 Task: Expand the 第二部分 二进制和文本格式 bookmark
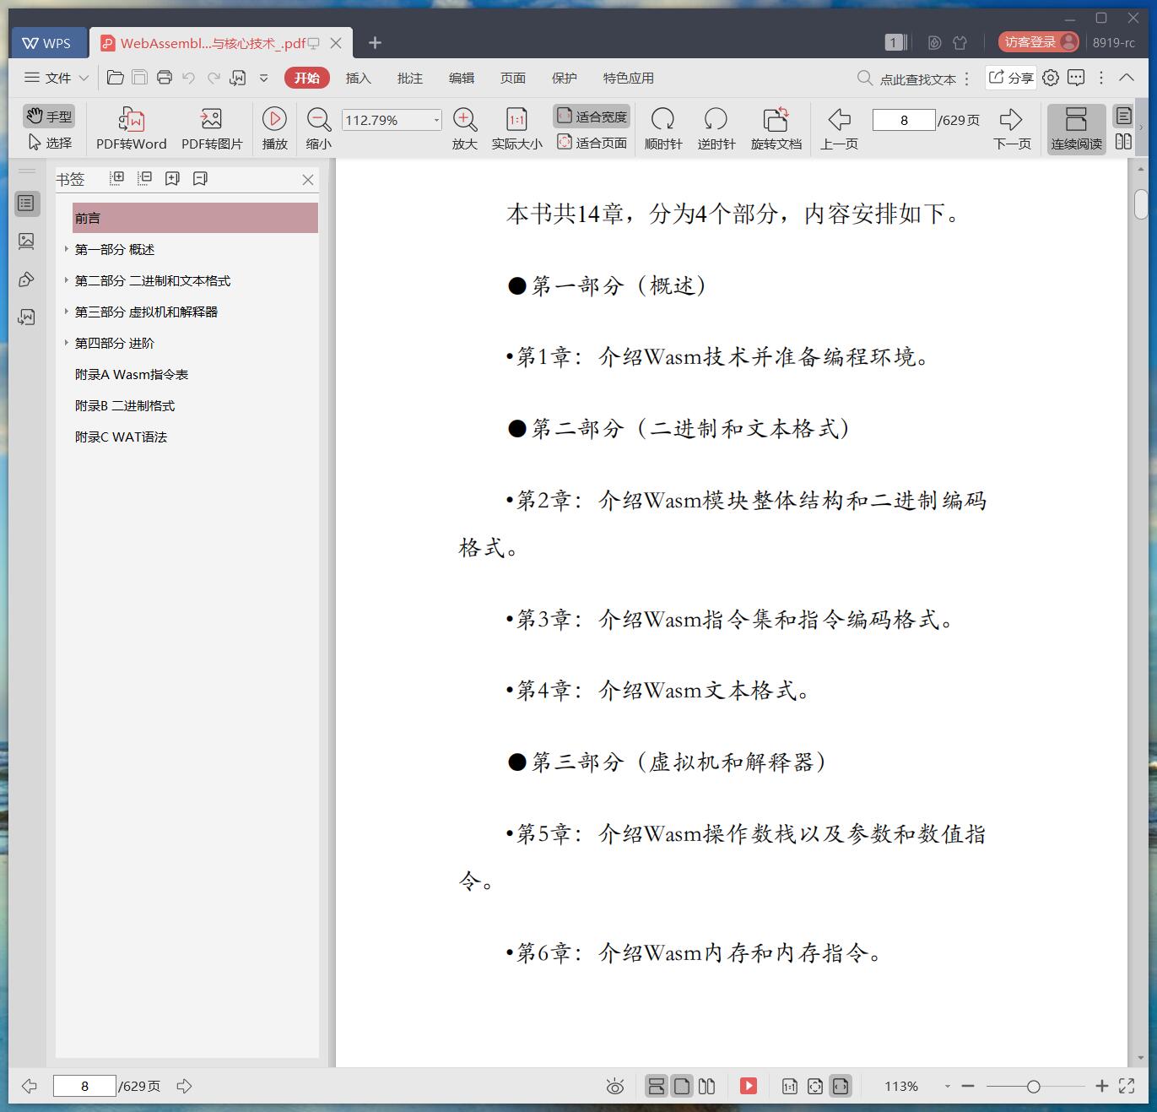click(x=67, y=280)
